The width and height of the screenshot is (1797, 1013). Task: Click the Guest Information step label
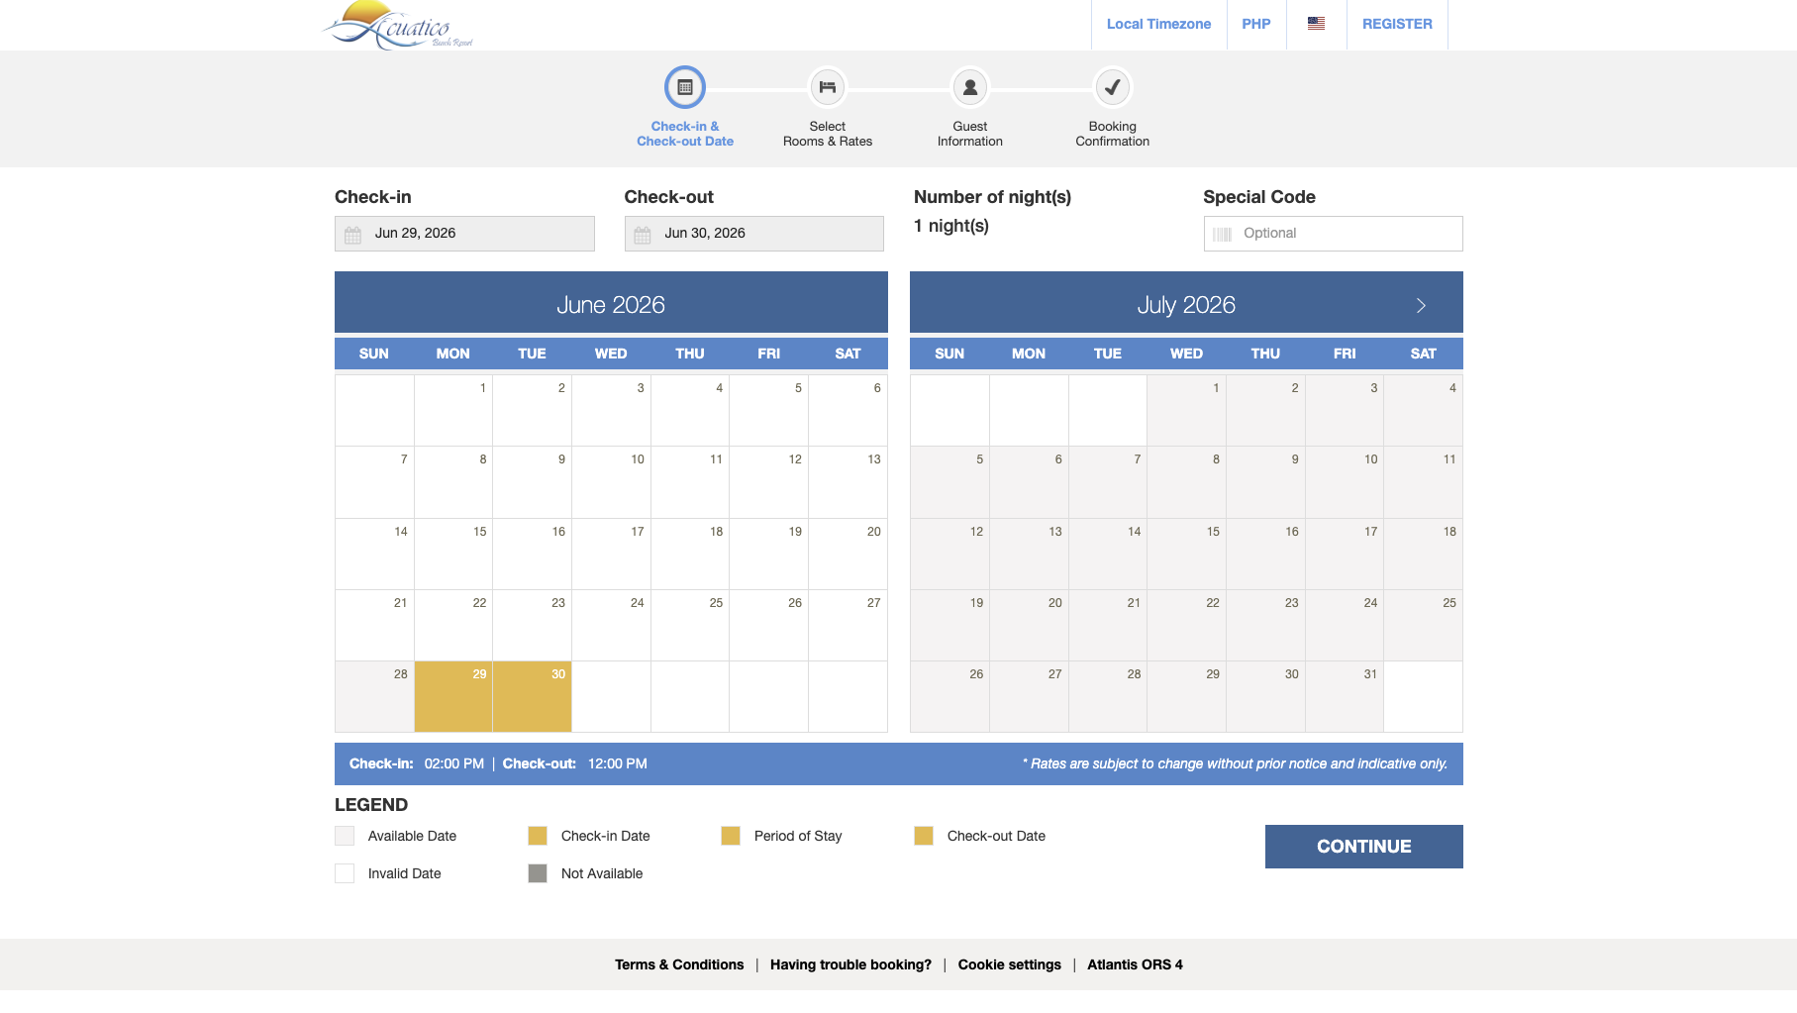pos(970,134)
